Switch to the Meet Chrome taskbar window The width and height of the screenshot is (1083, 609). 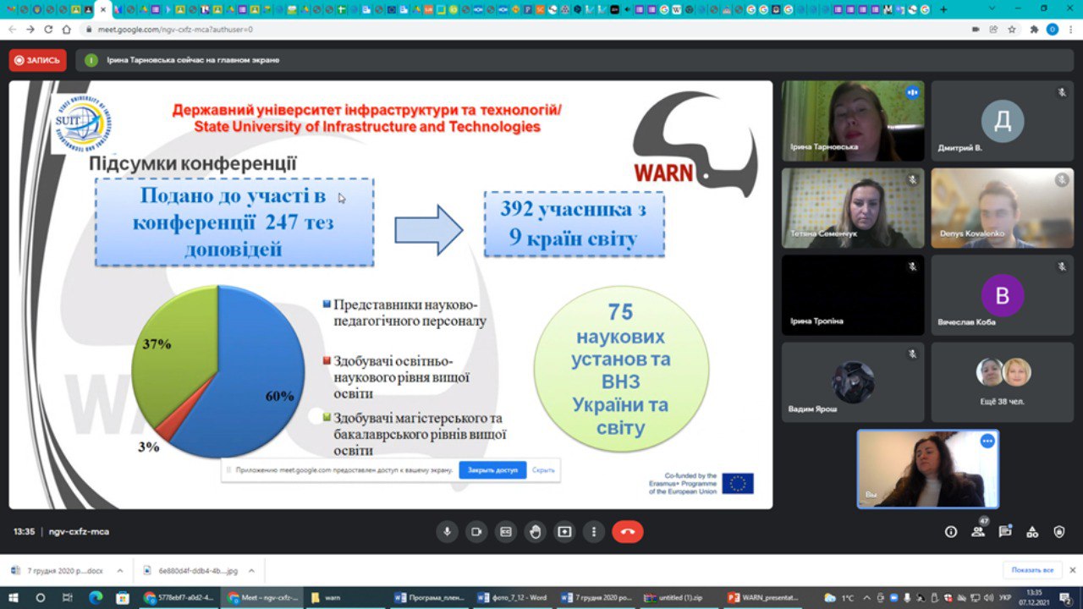(x=262, y=597)
